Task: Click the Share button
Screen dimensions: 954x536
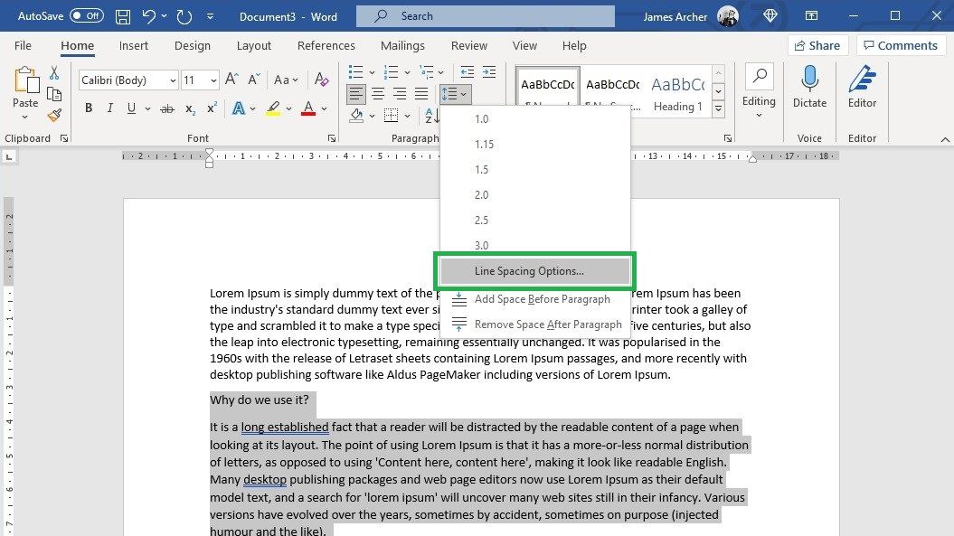Action: tap(817, 44)
